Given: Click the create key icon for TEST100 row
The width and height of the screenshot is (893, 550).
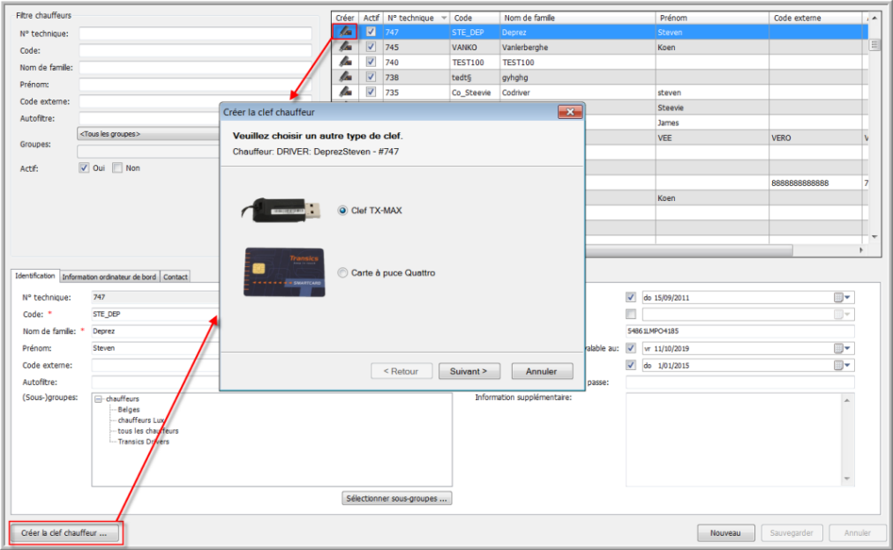Looking at the screenshot, I should (346, 62).
